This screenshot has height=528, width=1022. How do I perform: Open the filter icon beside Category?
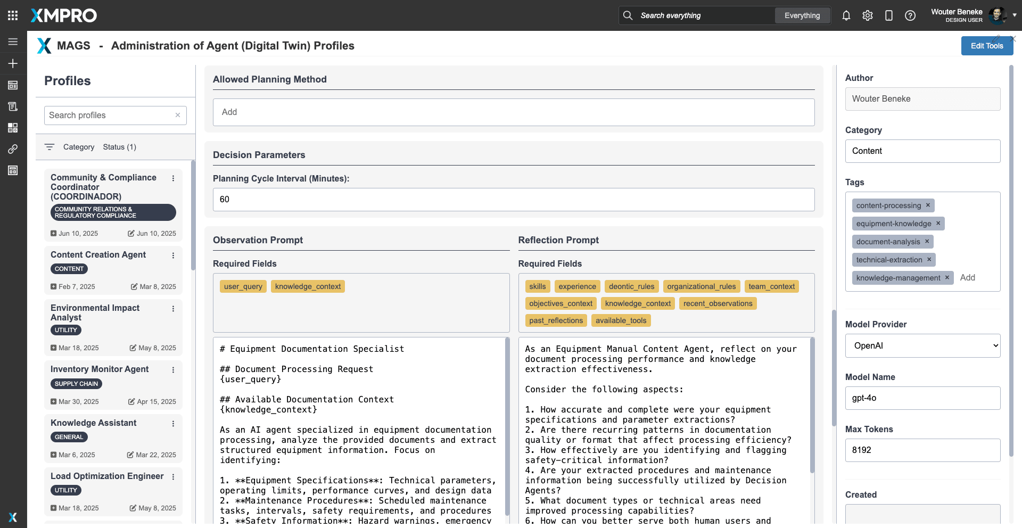(x=50, y=147)
